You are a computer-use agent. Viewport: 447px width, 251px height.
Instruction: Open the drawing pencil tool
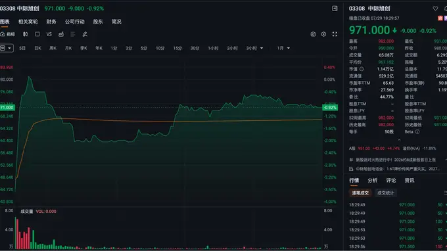pyautogui.click(x=85, y=34)
